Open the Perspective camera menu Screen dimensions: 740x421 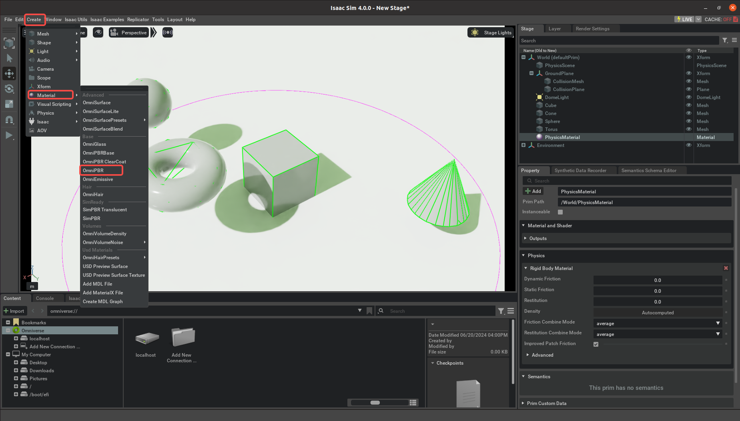(128, 33)
